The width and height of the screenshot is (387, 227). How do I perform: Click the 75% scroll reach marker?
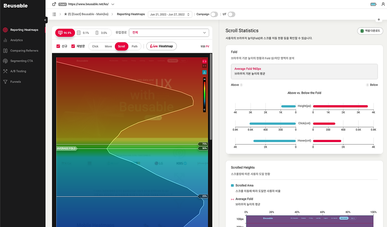(203, 144)
